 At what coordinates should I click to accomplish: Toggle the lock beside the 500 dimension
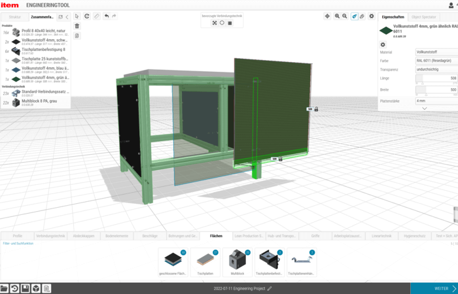[316, 109]
